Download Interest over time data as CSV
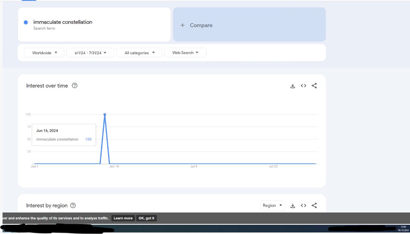The image size is (410, 234). [292, 86]
